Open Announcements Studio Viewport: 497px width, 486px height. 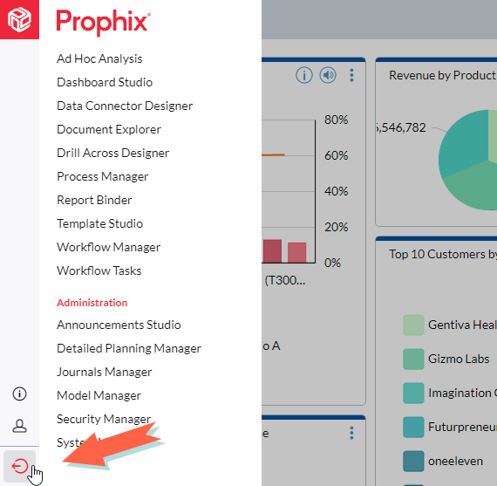119,325
